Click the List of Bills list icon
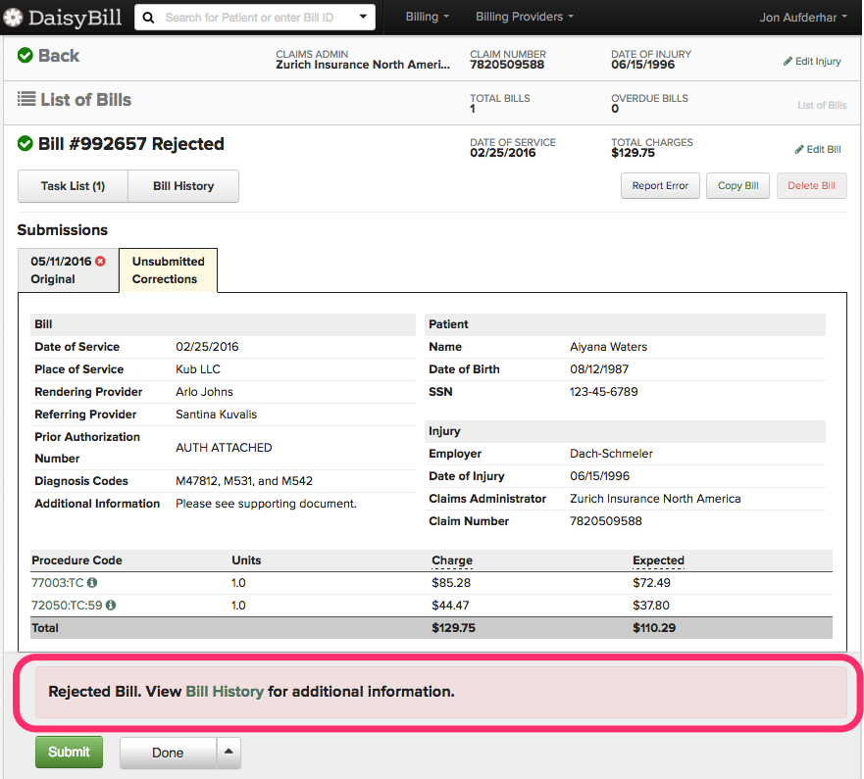This screenshot has width=864, height=779. [25, 99]
